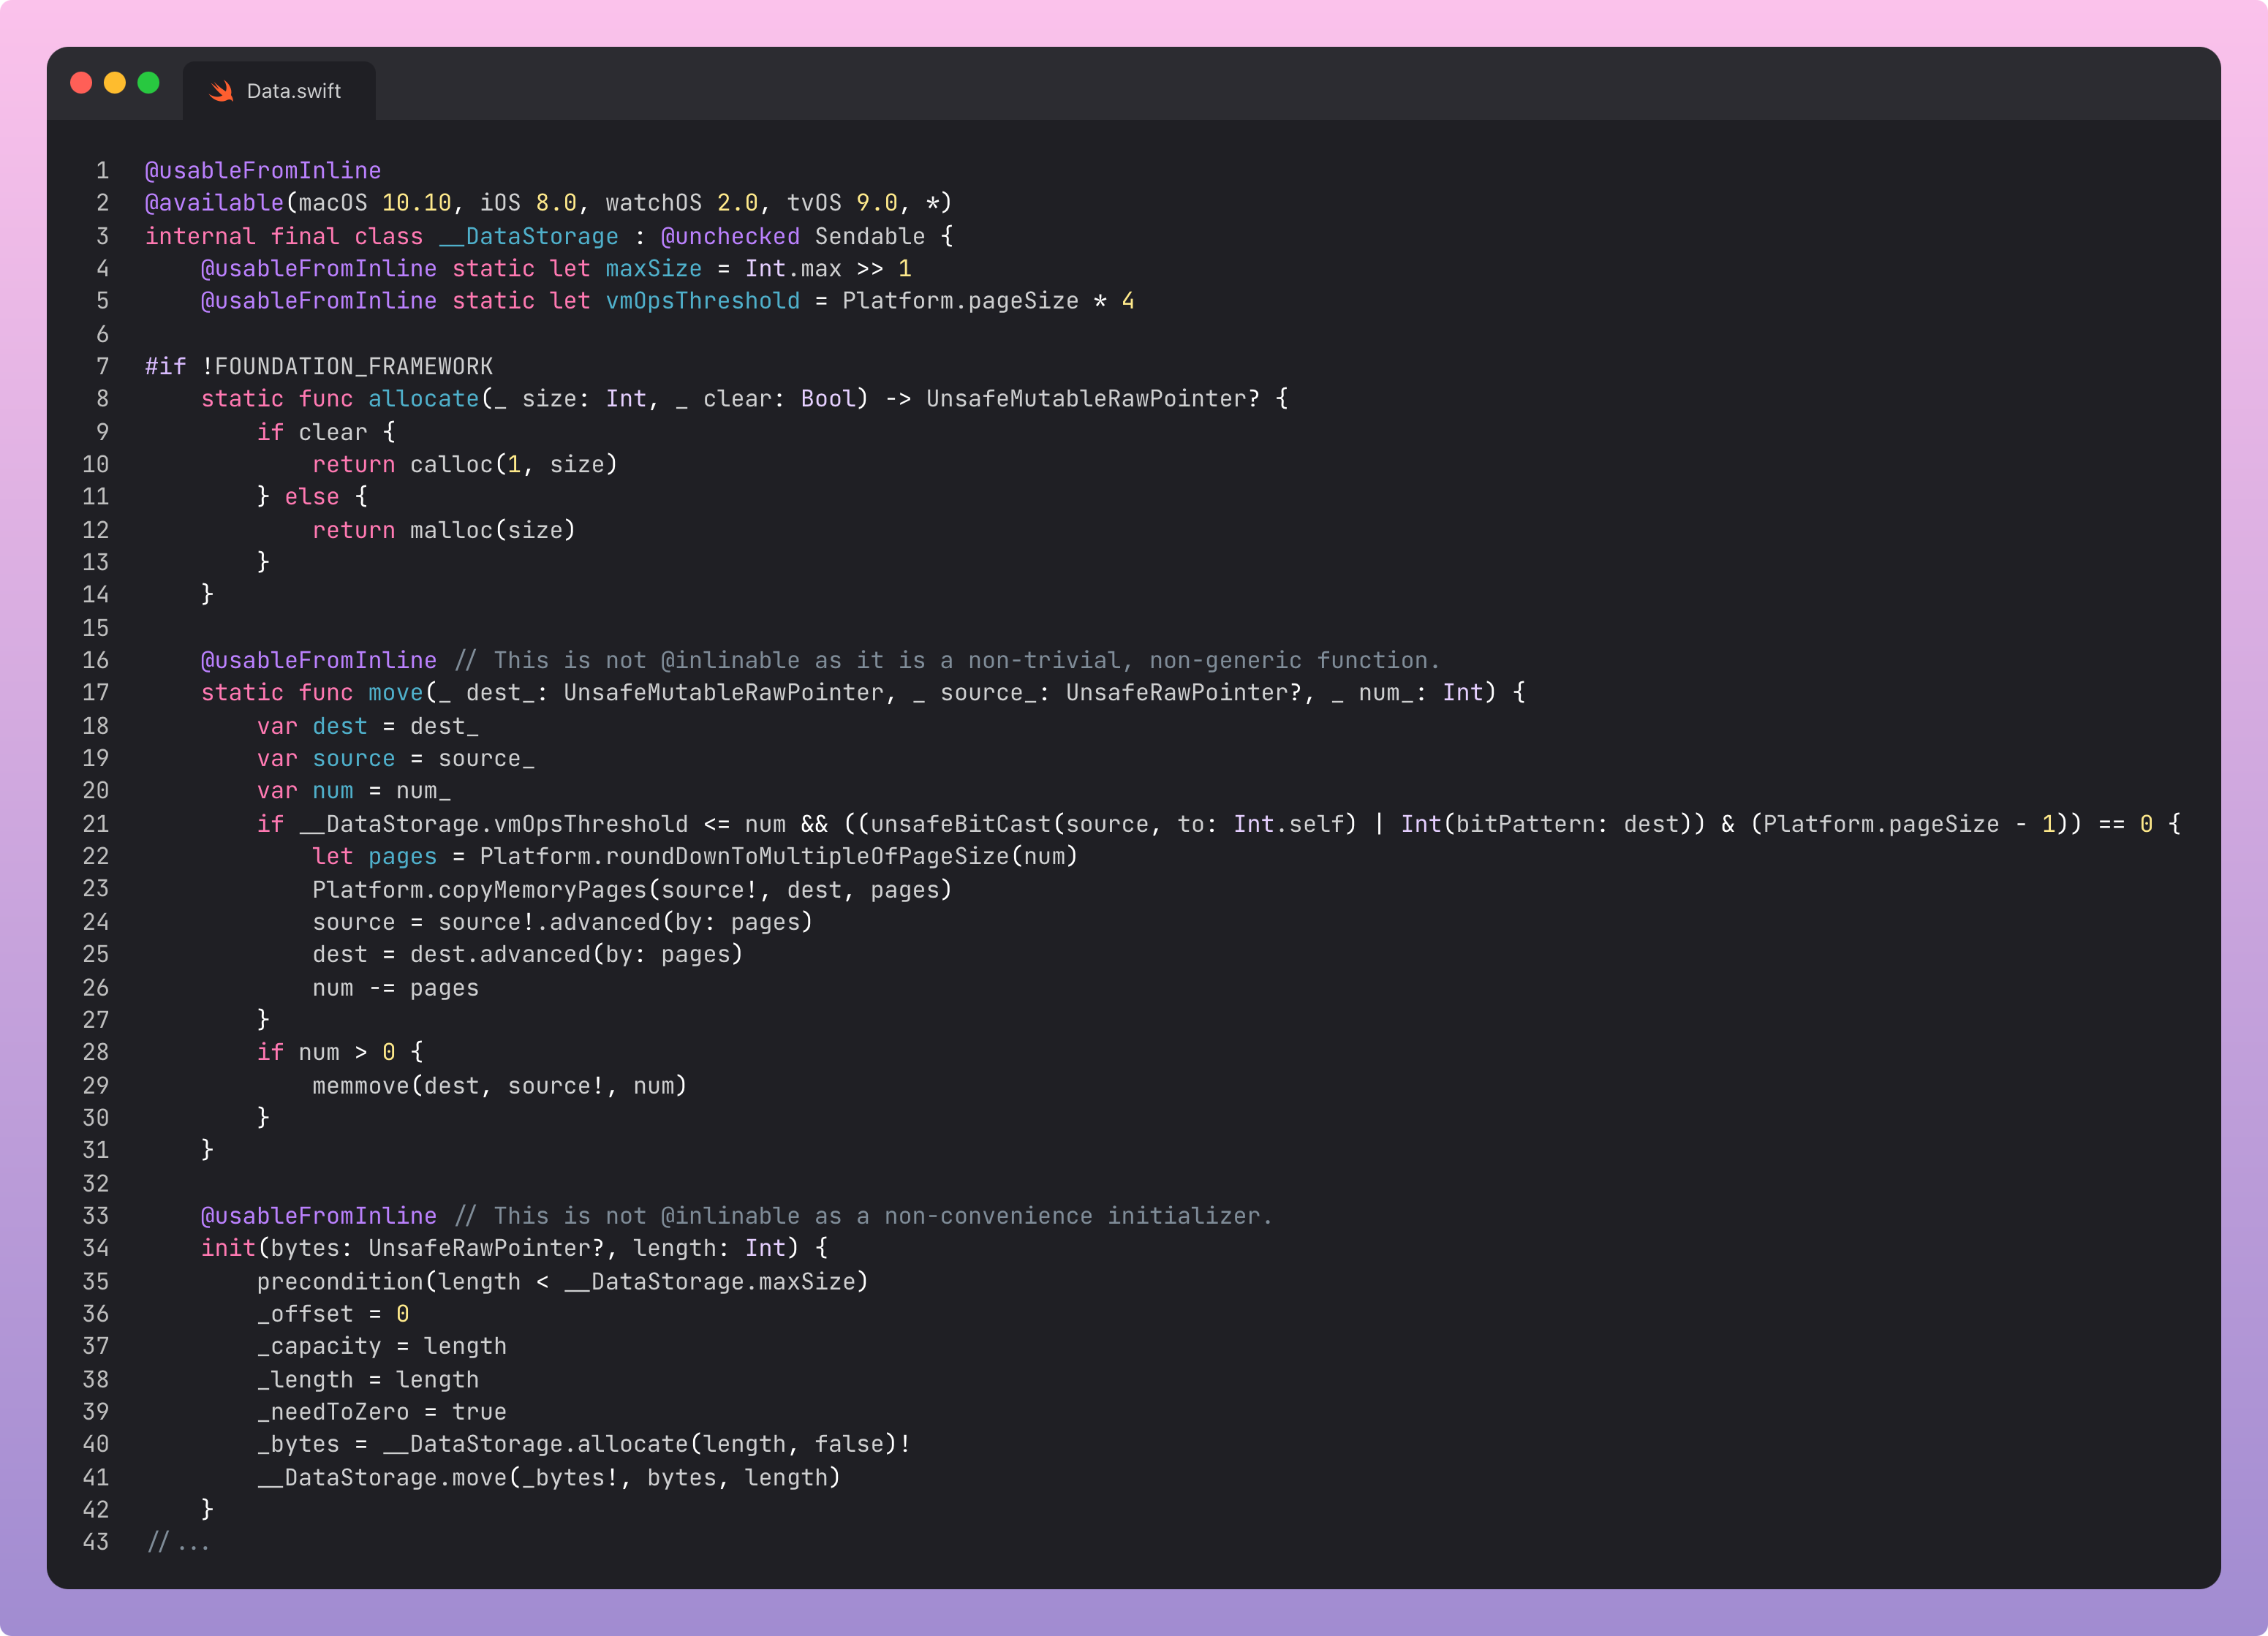Click the green maximize window button
The height and width of the screenshot is (1636, 2268).
148,83
